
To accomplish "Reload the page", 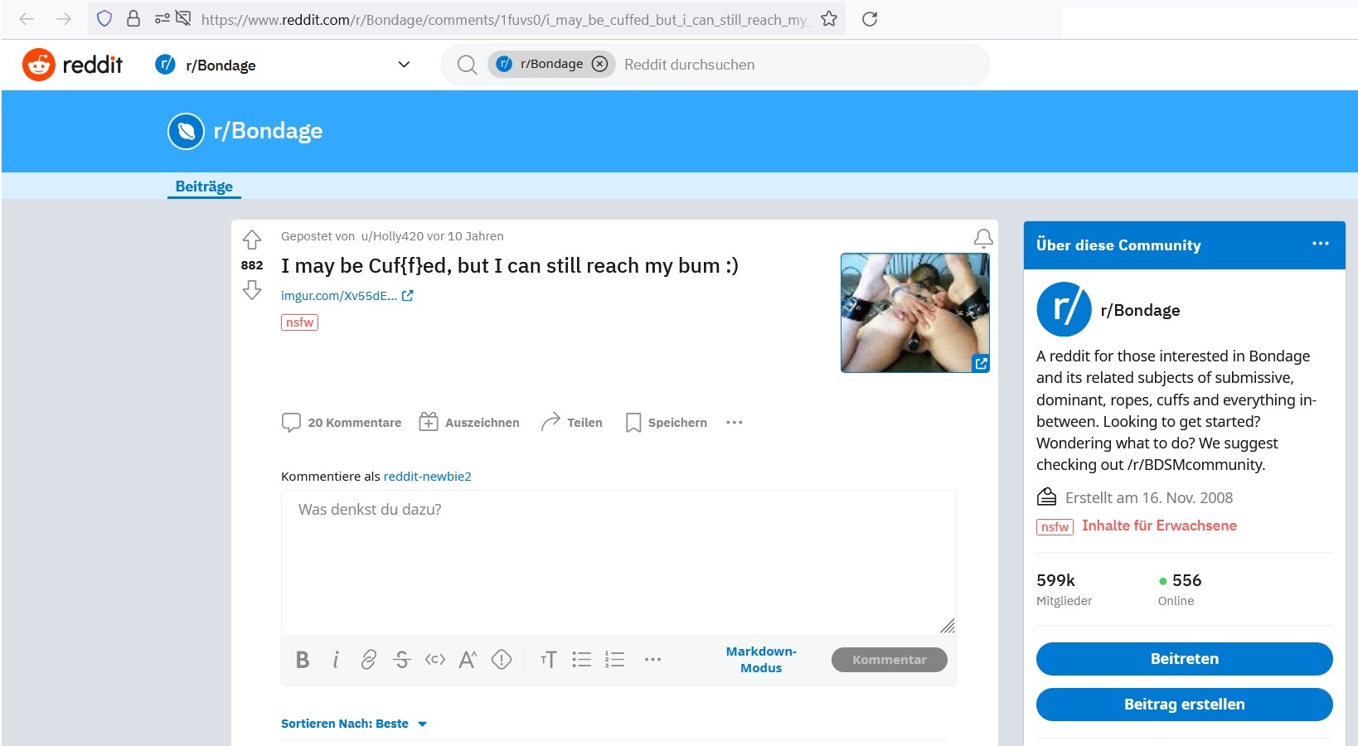I will click(870, 18).
